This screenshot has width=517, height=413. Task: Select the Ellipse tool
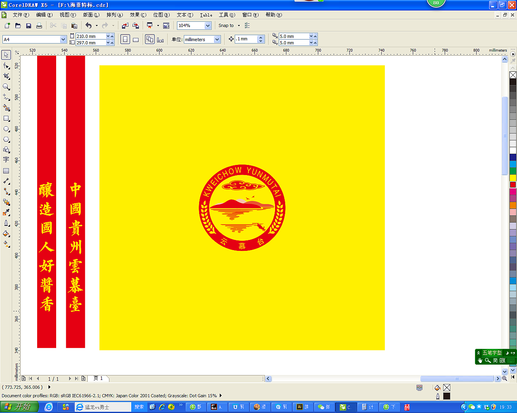(6, 129)
